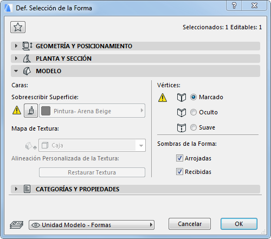Toggle the surface override paintbrush button
The width and height of the screenshot is (271, 239).
coord(31,111)
